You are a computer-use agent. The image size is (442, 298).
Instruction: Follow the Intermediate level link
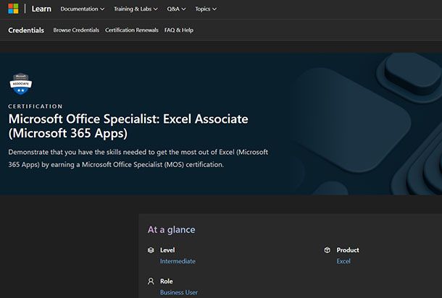coord(178,261)
